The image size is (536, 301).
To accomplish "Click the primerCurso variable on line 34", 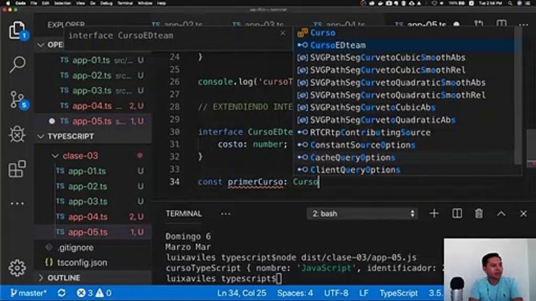I will [255, 182].
